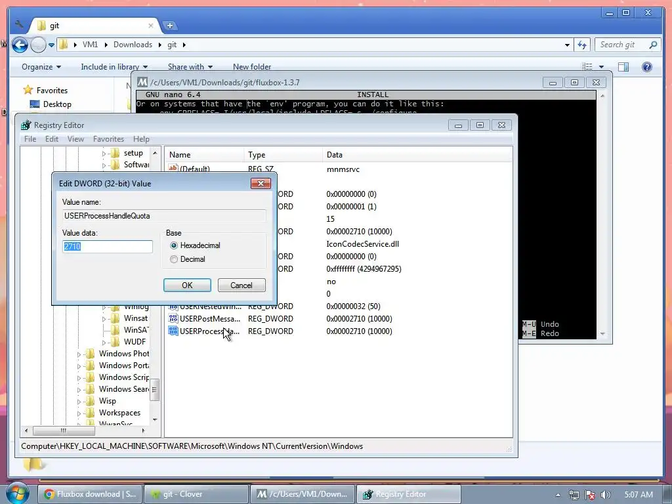Open the Organize menu in Explorer
Screen dimensions: 672x504
(41, 67)
